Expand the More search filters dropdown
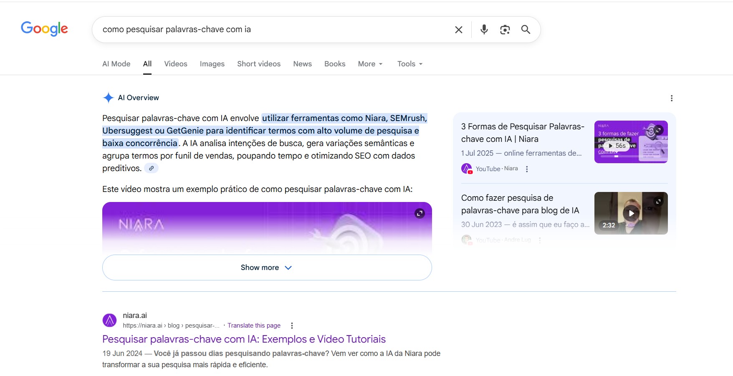 370,64
